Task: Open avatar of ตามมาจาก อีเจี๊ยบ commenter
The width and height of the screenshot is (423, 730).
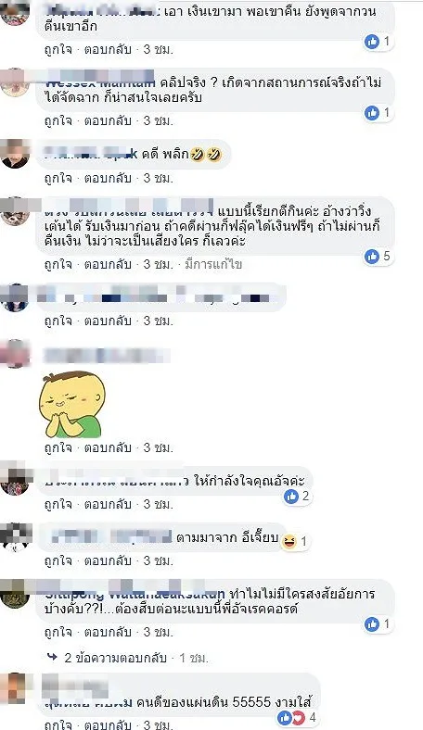Action: point(16,536)
